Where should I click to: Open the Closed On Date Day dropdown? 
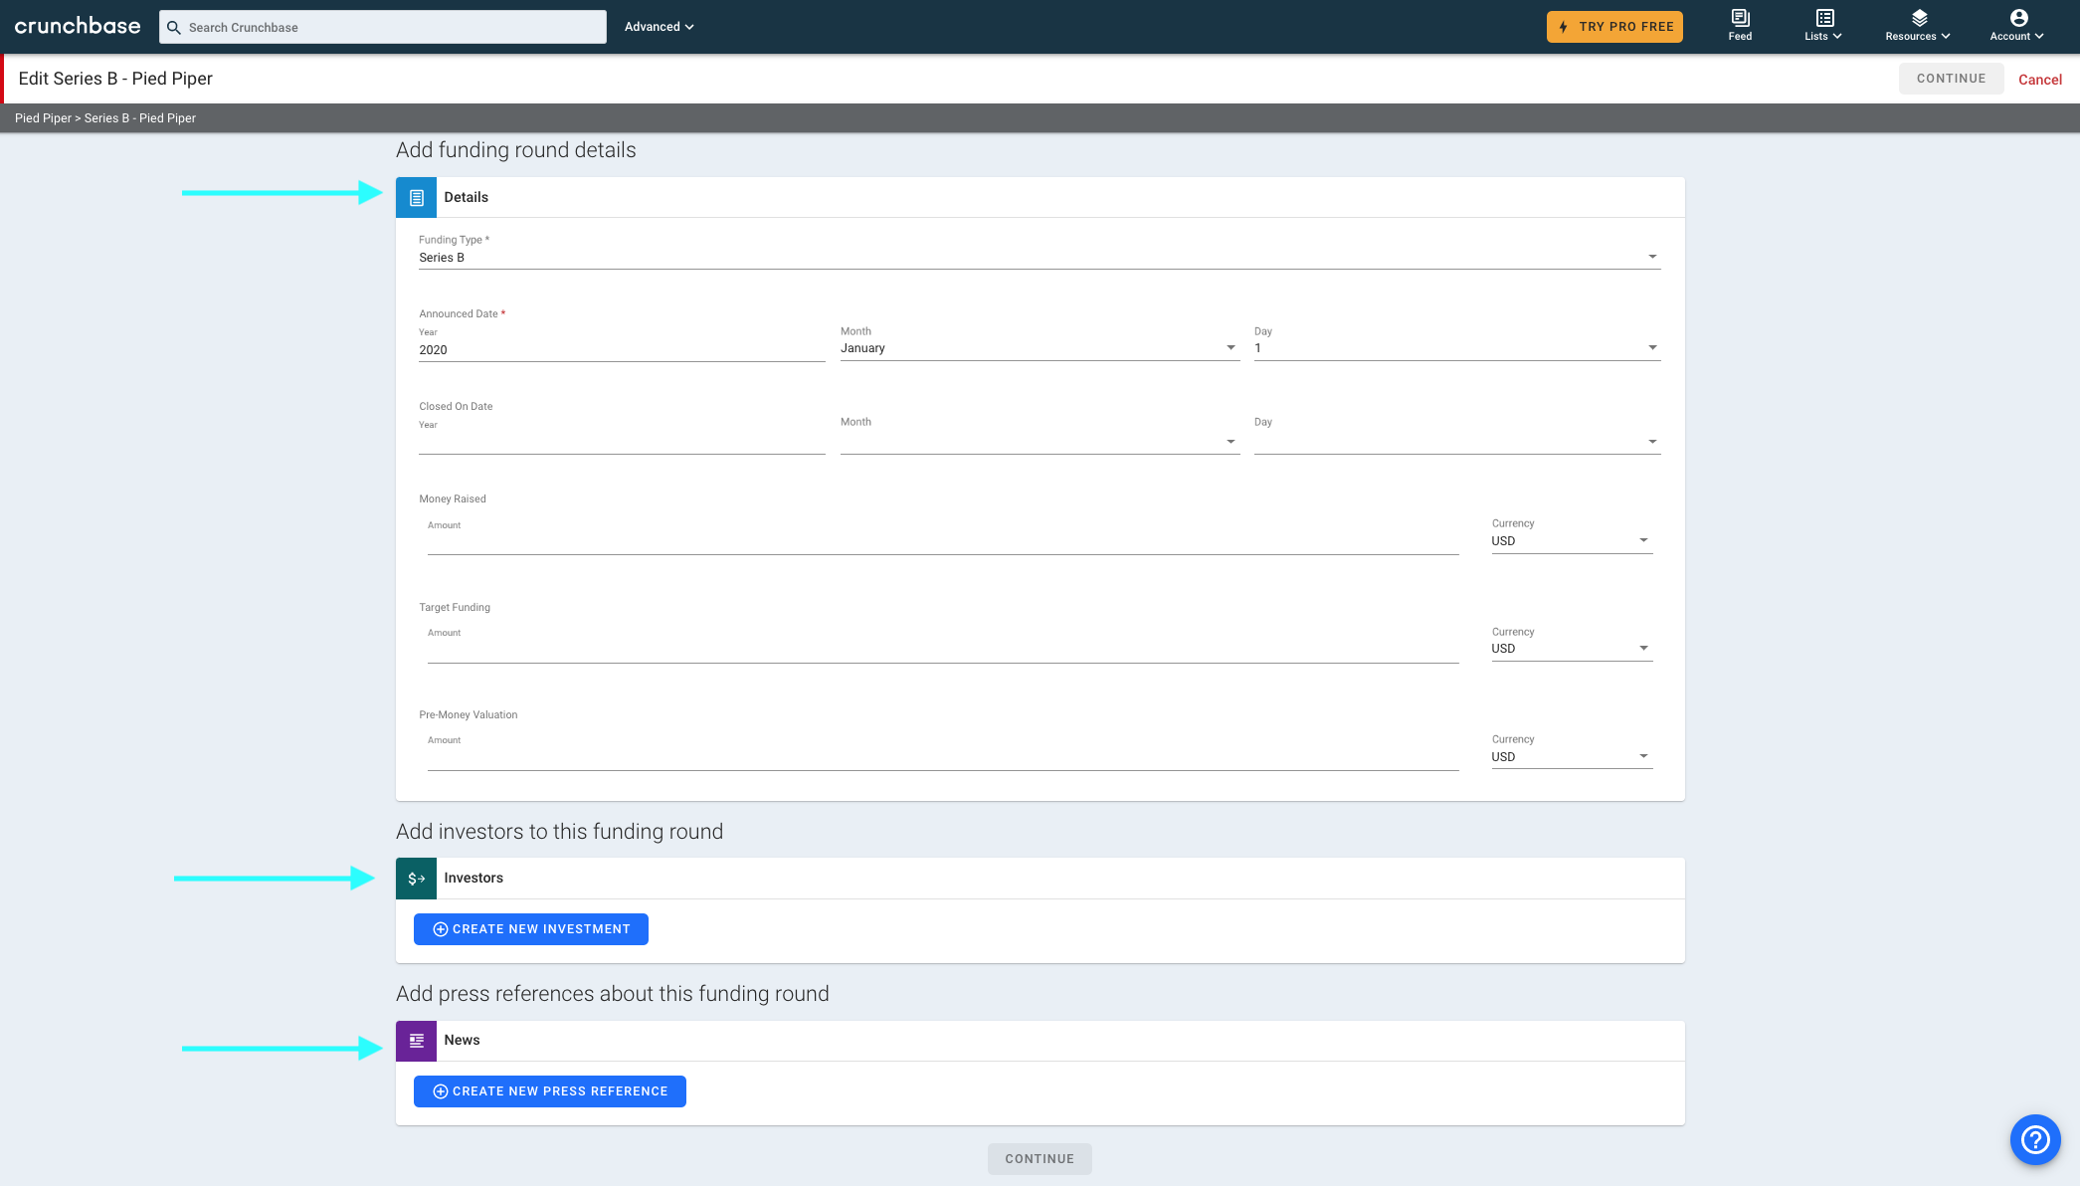pos(1457,442)
